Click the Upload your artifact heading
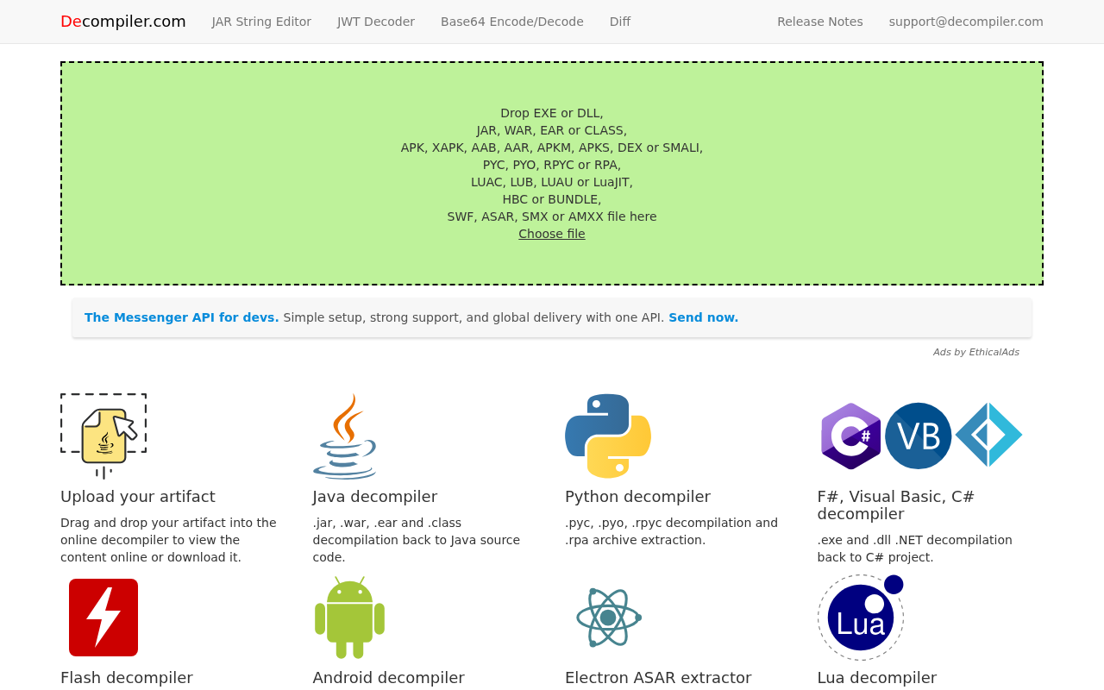 138,497
